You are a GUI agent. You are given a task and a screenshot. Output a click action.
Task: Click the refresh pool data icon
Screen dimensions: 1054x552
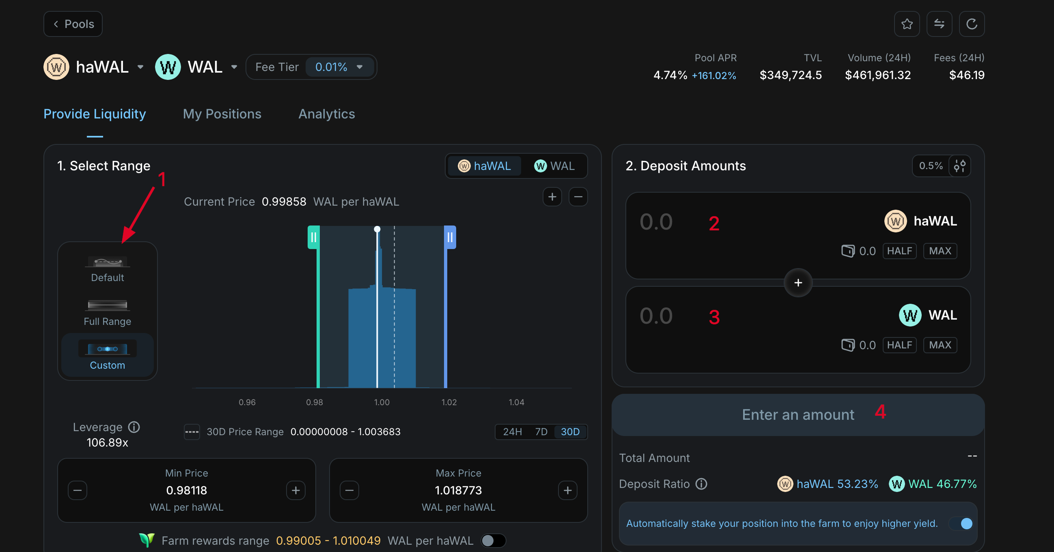tap(971, 24)
